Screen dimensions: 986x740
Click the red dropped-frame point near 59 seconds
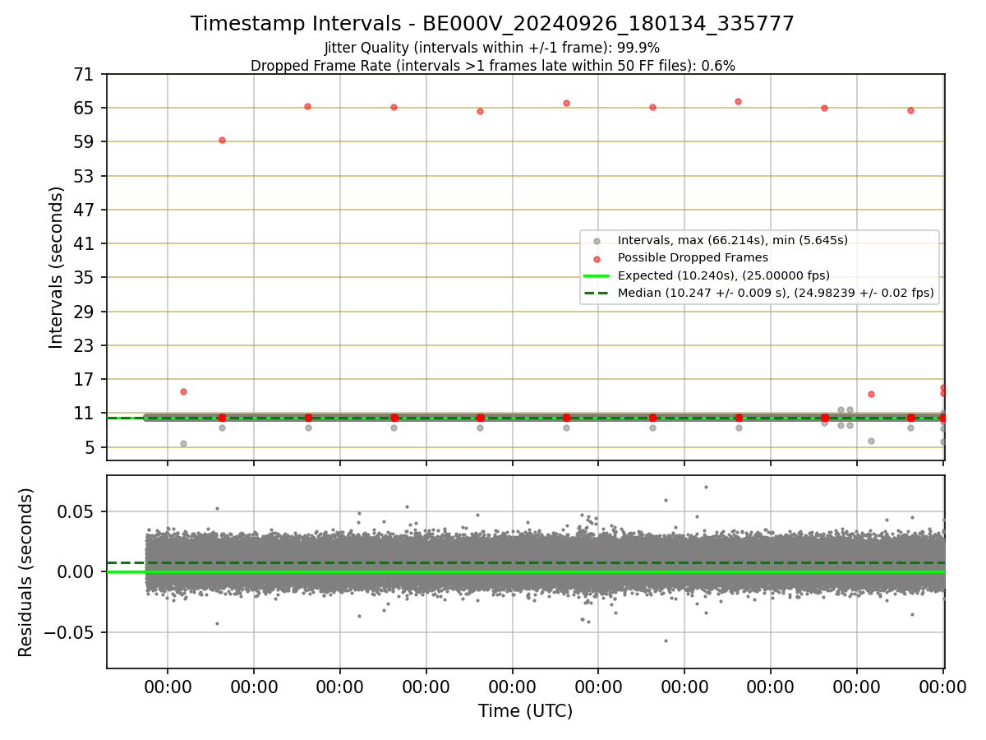pyautogui.click(x=222, y=140)
